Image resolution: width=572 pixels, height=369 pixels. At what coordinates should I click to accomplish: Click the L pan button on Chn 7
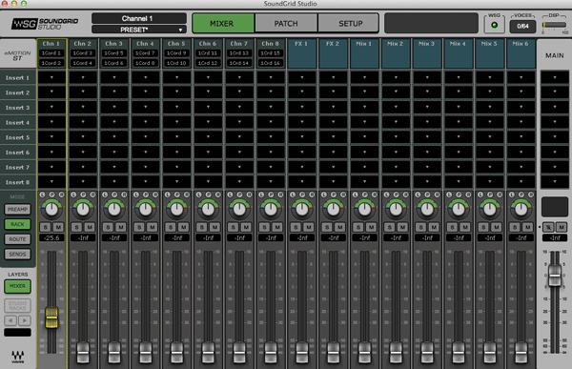click(x=230, y=195)
